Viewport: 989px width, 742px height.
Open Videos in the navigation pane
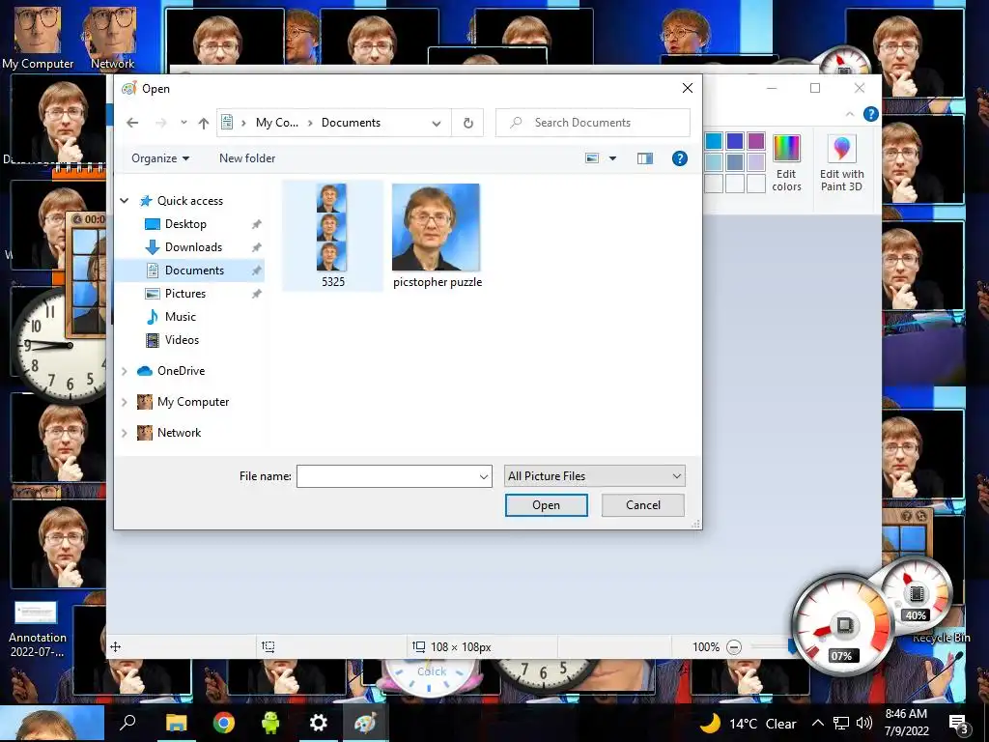[182, 339]
